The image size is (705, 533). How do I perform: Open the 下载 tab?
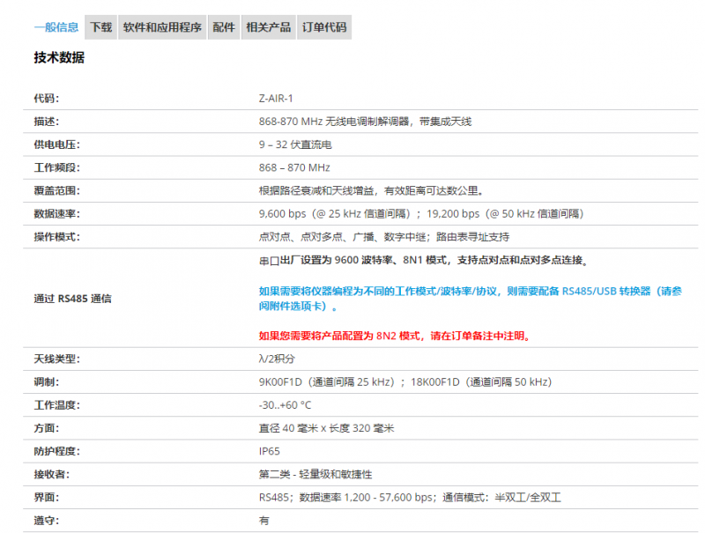pos(101,27)
